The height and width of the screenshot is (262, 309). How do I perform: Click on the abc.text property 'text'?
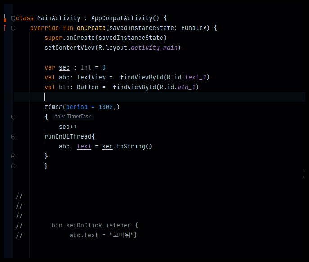tap(84, 146)
